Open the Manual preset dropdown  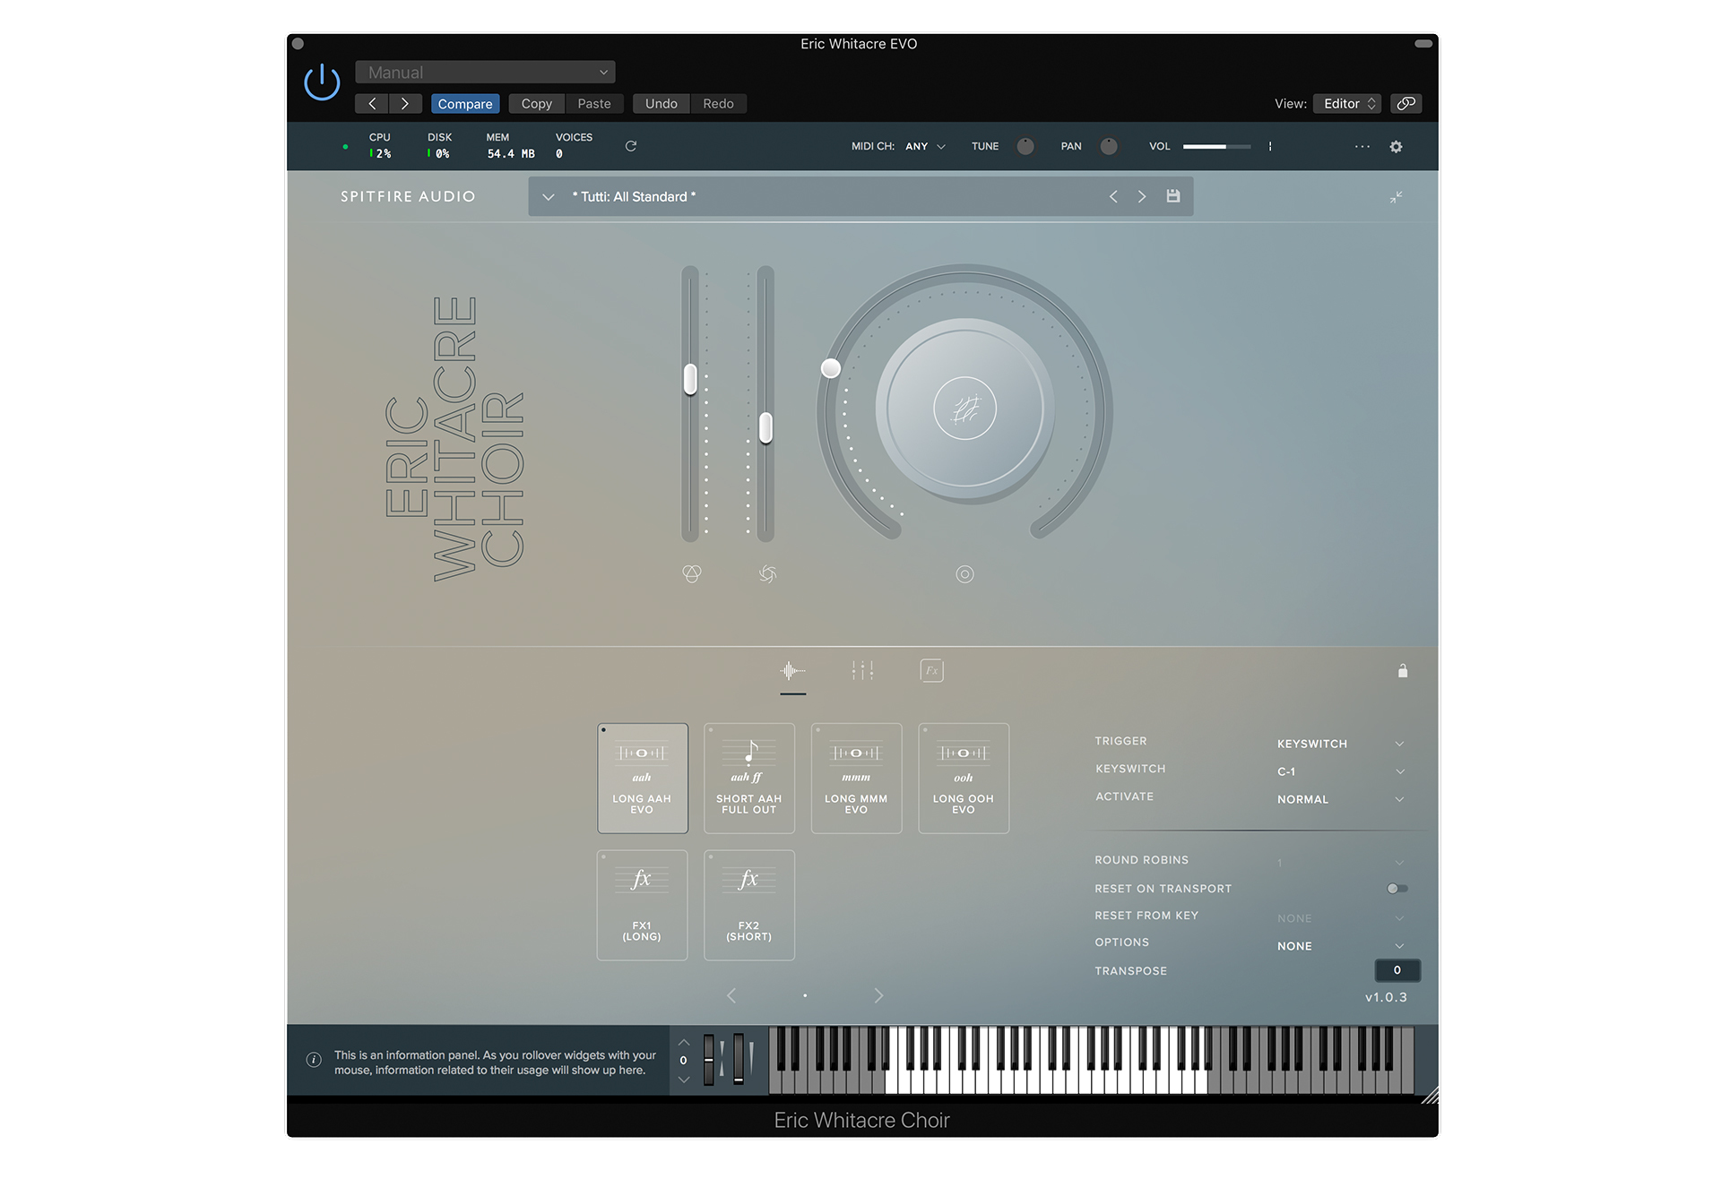click(485, 73)
